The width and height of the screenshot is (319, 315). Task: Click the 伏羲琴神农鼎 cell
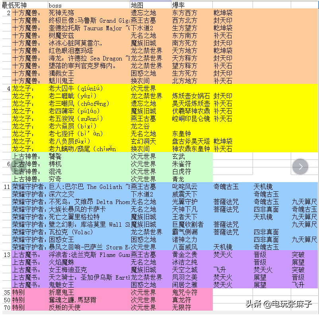pyautogui.click(x=191, y=111)
